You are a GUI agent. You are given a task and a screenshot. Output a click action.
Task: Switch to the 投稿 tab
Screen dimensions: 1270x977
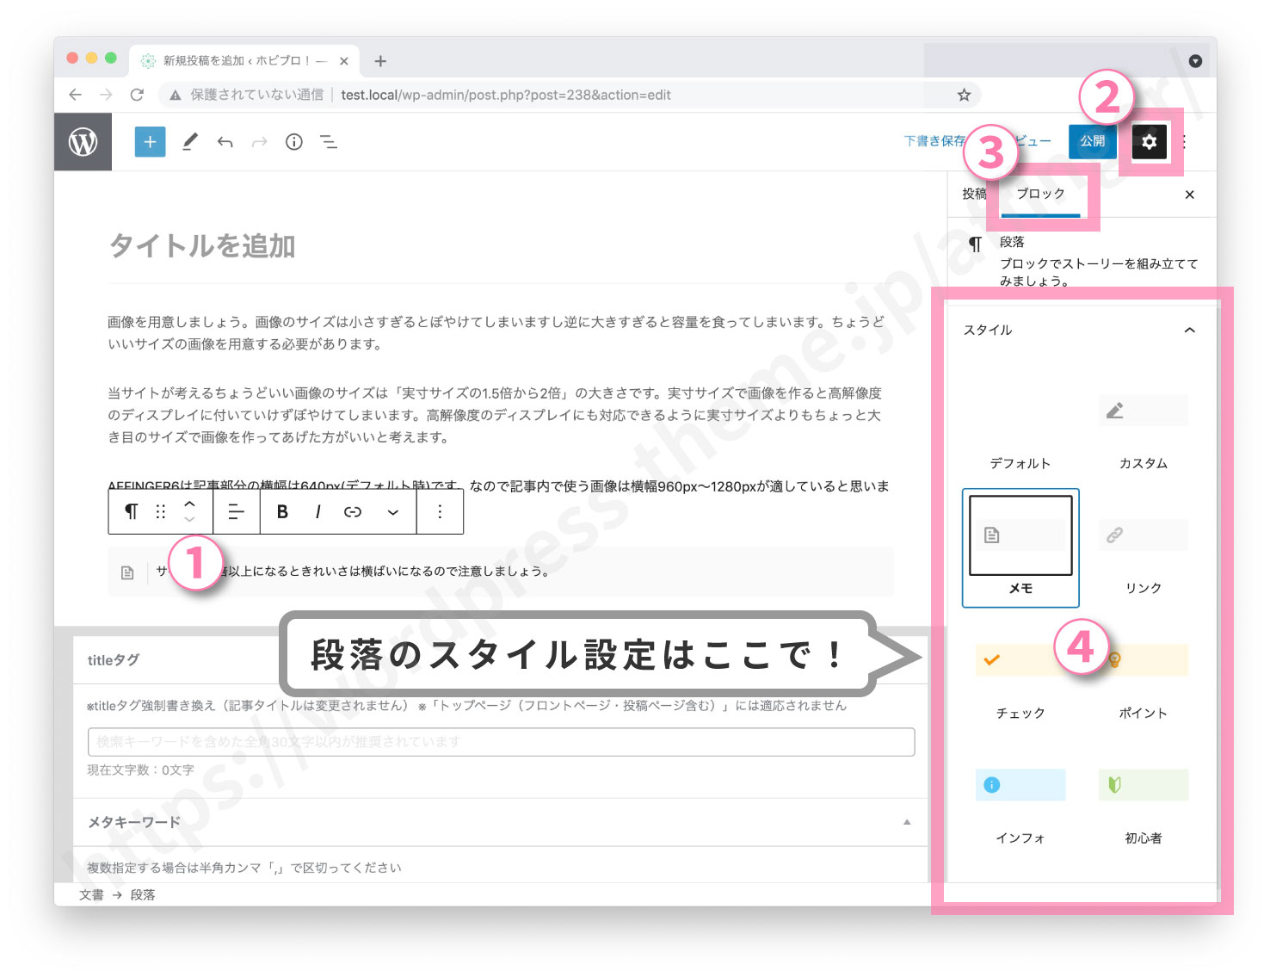coord(974,195)
